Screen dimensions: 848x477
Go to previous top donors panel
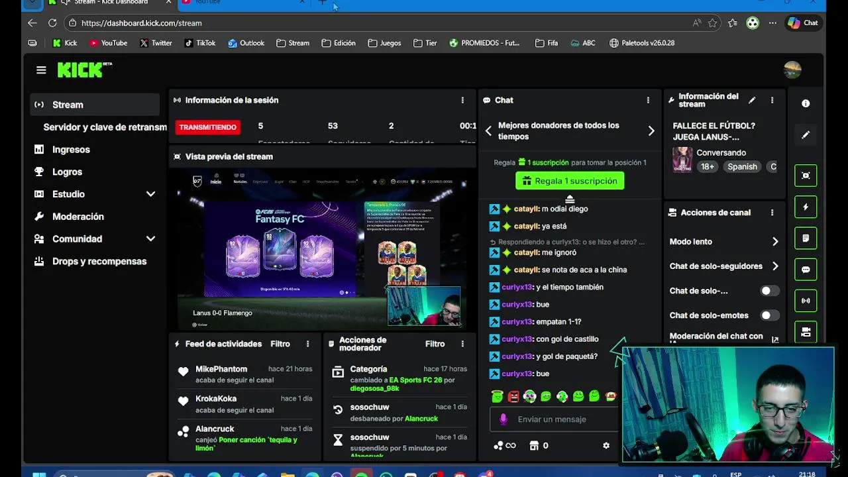pos(488,131)
